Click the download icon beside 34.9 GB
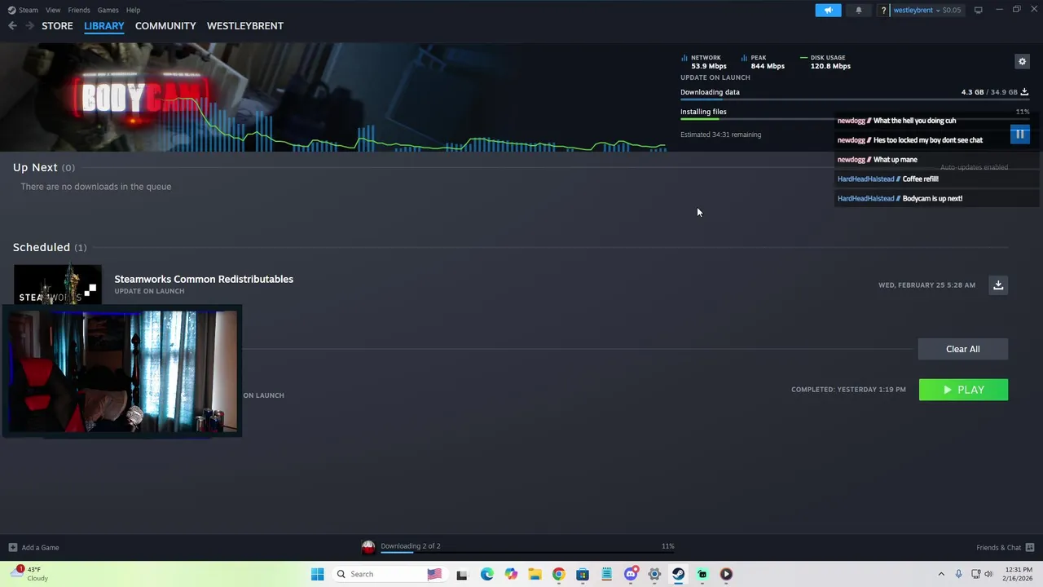The height and width of the screenshot is (587, 1043). [1024, 92]
